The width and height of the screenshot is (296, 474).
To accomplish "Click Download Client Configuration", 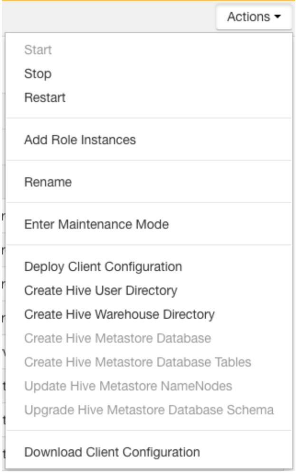I will (112, 452).
